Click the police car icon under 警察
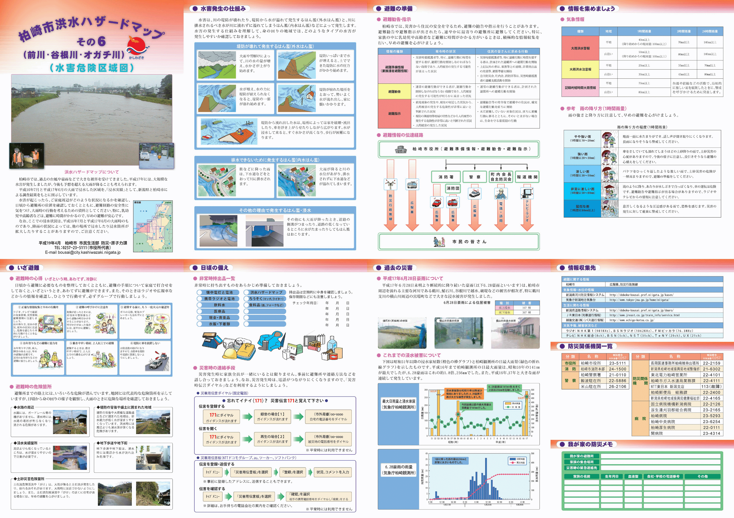The width and height of the screenshot is (734, 518). coord(475,193)
